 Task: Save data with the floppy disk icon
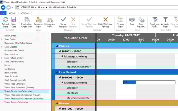pos(14,19)
